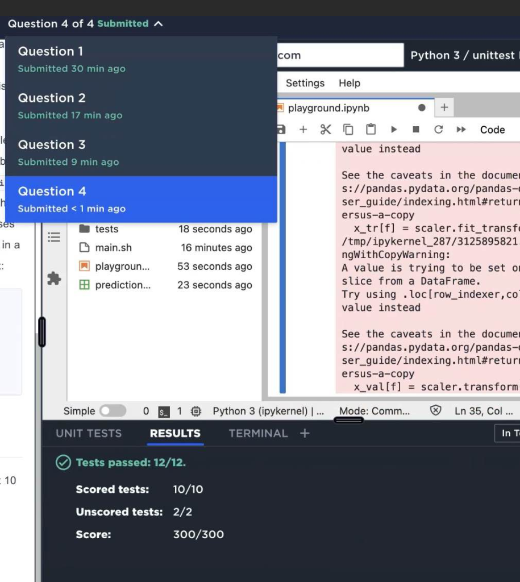Collapse the Question 4 of 4 dropdown
Image resolution: width=520 pixels, height=582 pixels.
[159, 24]
